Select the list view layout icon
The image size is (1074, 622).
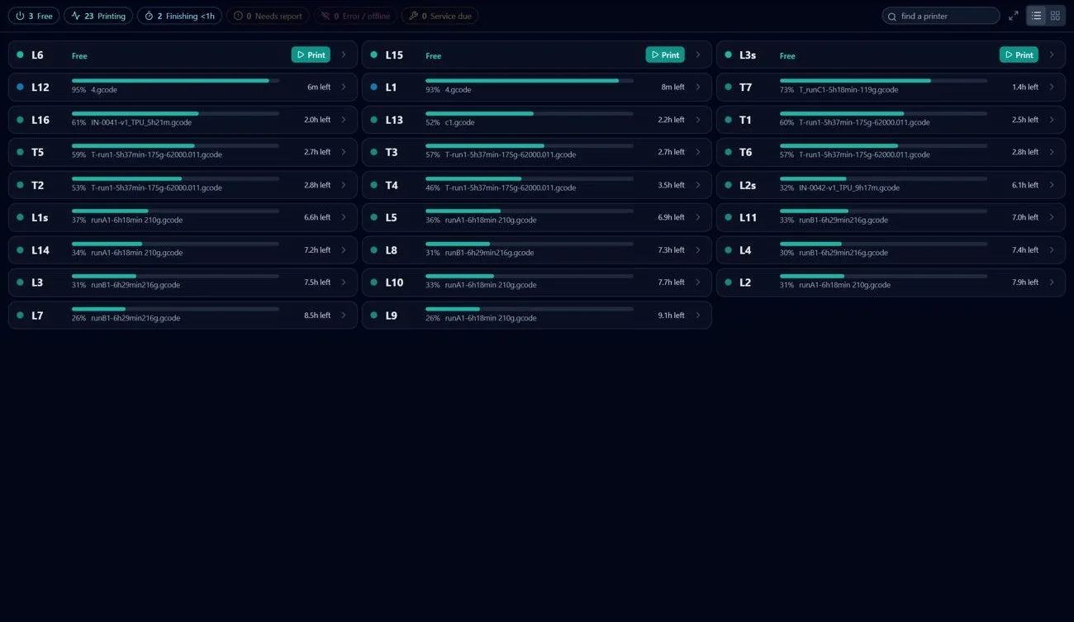pos(1036,16)
